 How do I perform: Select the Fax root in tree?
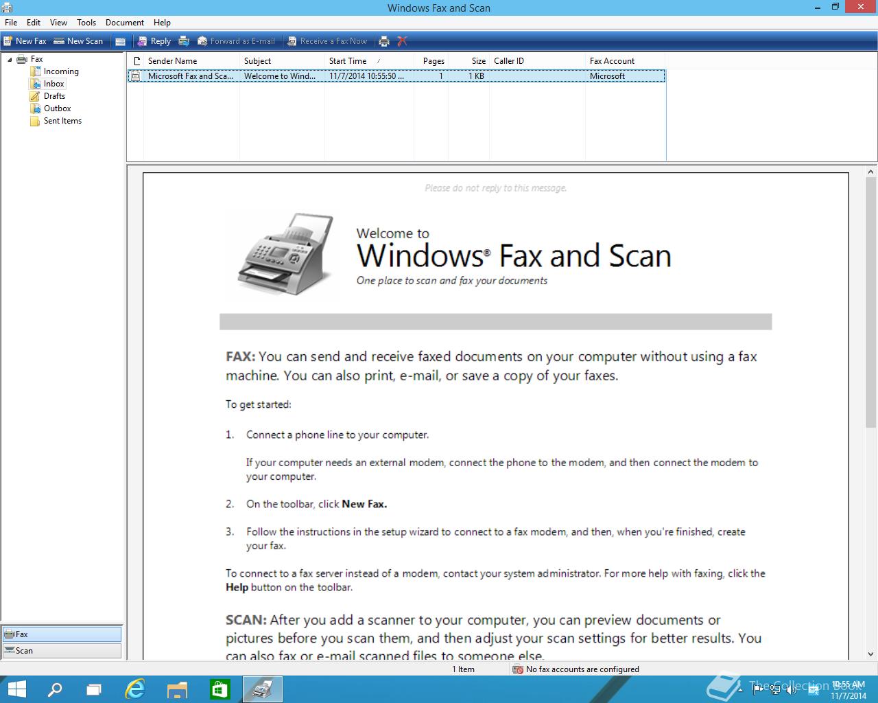(36, 59)
